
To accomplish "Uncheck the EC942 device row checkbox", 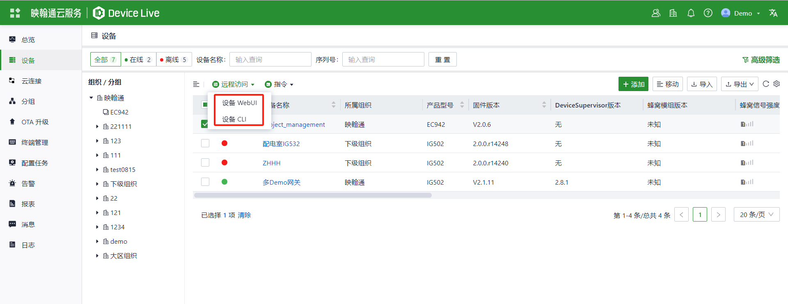I will click(205, 124).
